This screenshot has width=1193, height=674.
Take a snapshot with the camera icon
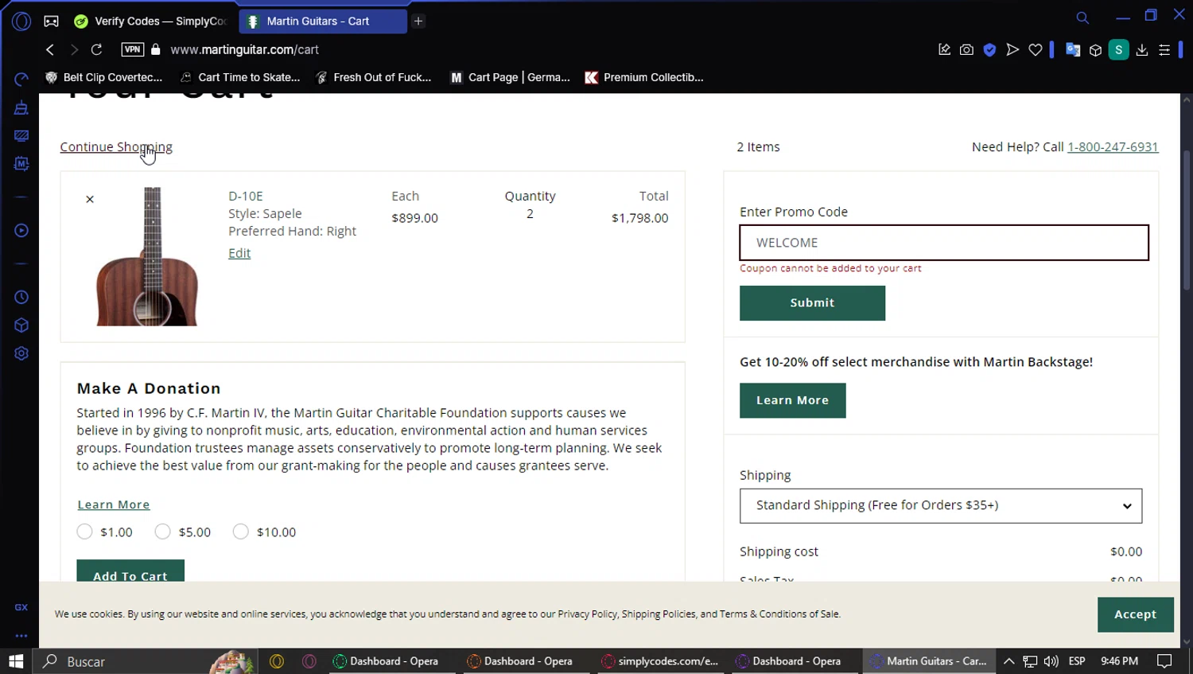click(966, 49)
